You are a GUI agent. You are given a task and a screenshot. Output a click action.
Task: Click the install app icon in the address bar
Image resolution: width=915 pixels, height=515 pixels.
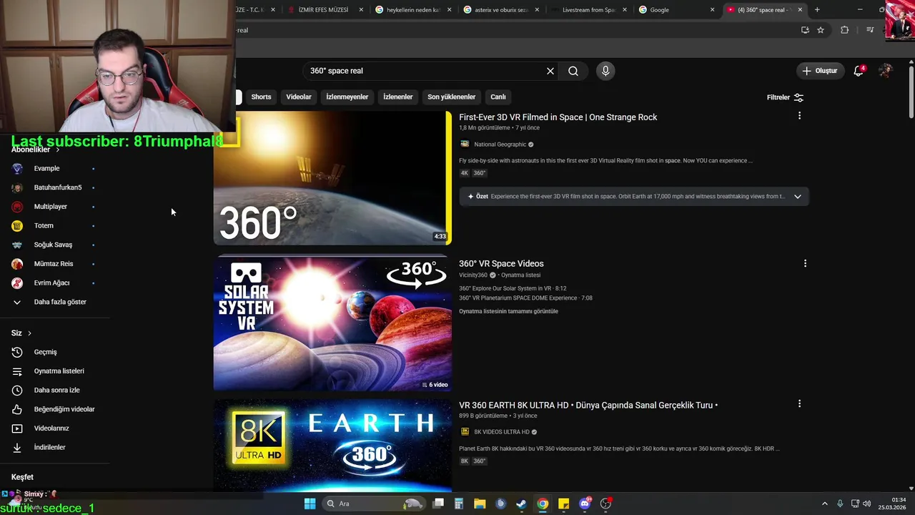click(x=805, y=30)
